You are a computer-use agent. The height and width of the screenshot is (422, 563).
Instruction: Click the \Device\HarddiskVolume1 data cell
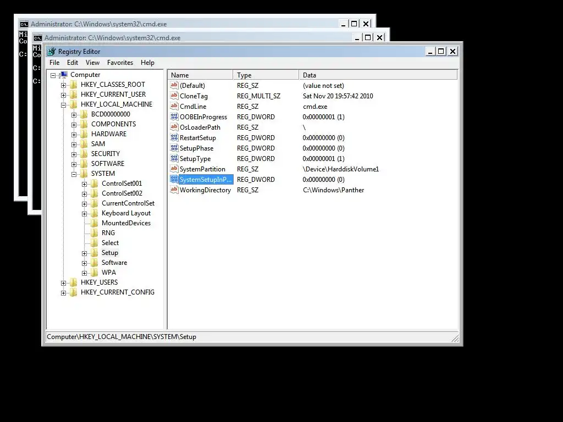(x=341, y=169)
